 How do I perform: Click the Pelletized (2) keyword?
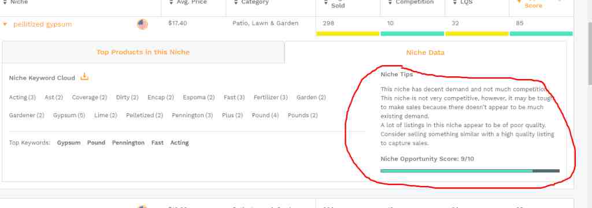point(145,116)
